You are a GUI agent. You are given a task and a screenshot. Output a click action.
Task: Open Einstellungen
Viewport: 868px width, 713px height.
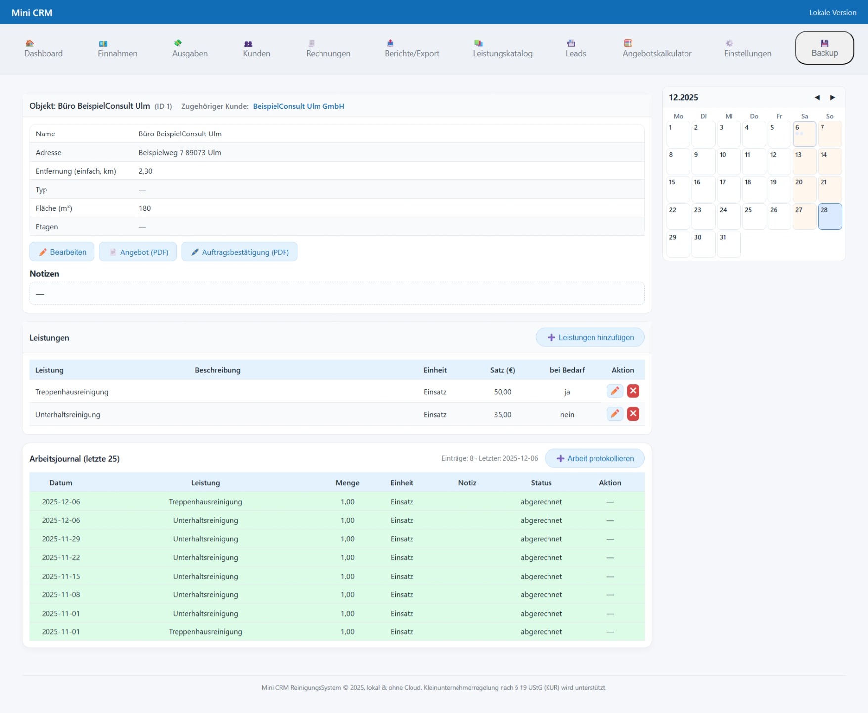pos(747,48)
